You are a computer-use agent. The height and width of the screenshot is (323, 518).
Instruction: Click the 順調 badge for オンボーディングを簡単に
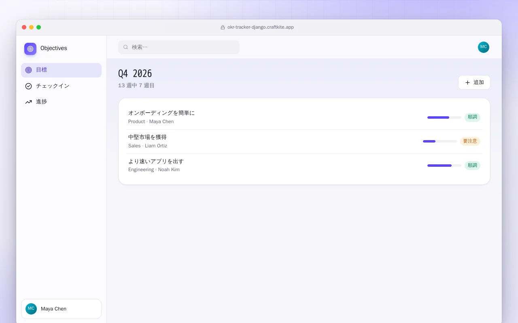(x=472, y=117)
